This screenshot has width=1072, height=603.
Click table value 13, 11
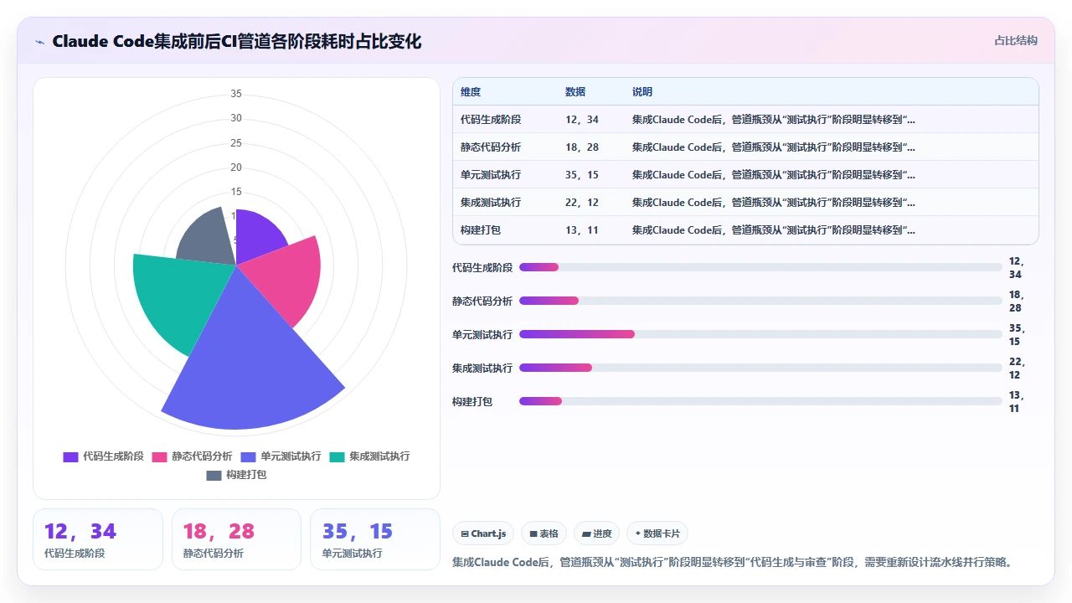tap(582, 230)
